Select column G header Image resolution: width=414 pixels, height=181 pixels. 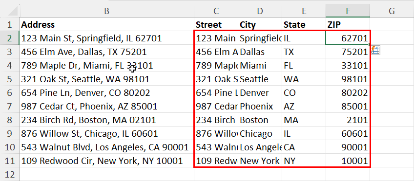392,11
